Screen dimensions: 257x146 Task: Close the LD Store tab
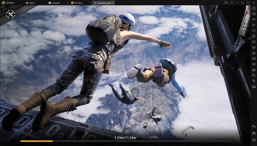pos(90,3)
